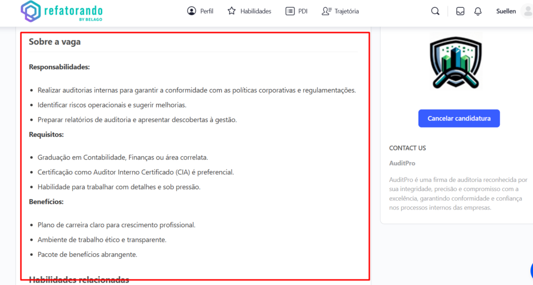Click the Trajetória person-with-lines icon

tap(326, 11)
